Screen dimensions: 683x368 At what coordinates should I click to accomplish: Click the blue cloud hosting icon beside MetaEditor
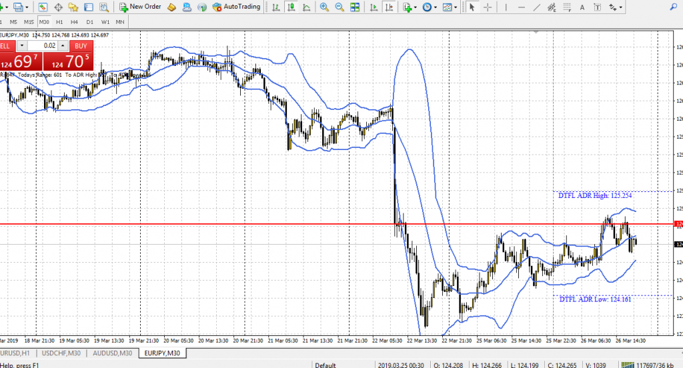187,7
